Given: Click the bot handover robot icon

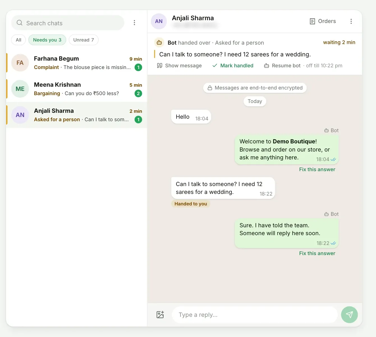Looking at the screenshot, I should point(159,43).
